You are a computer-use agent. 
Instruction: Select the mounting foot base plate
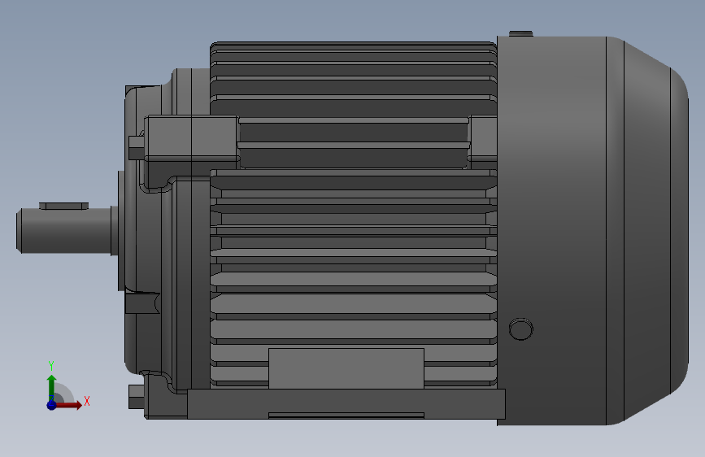pos(346,404)
